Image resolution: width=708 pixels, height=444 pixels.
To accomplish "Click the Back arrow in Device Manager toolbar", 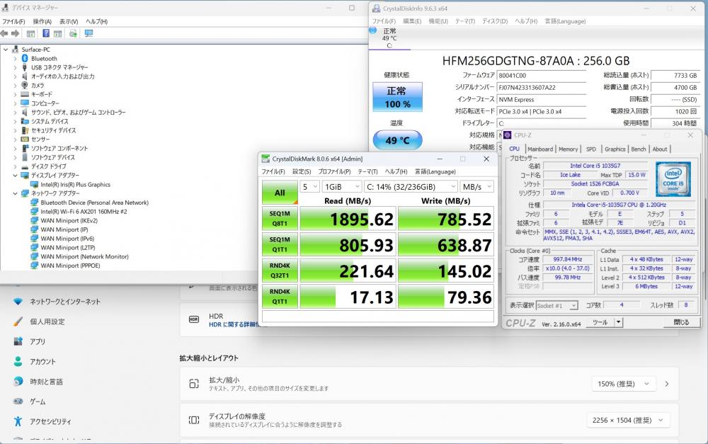I will click(x=4, y=33).
